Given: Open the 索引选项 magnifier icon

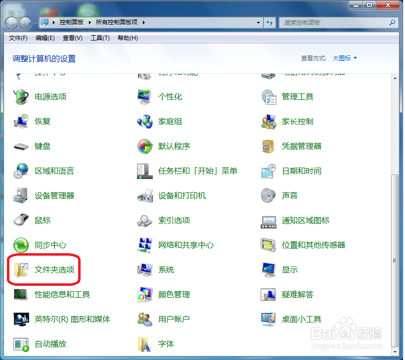Looking at the screenshot, I should (x=144, y=220).
